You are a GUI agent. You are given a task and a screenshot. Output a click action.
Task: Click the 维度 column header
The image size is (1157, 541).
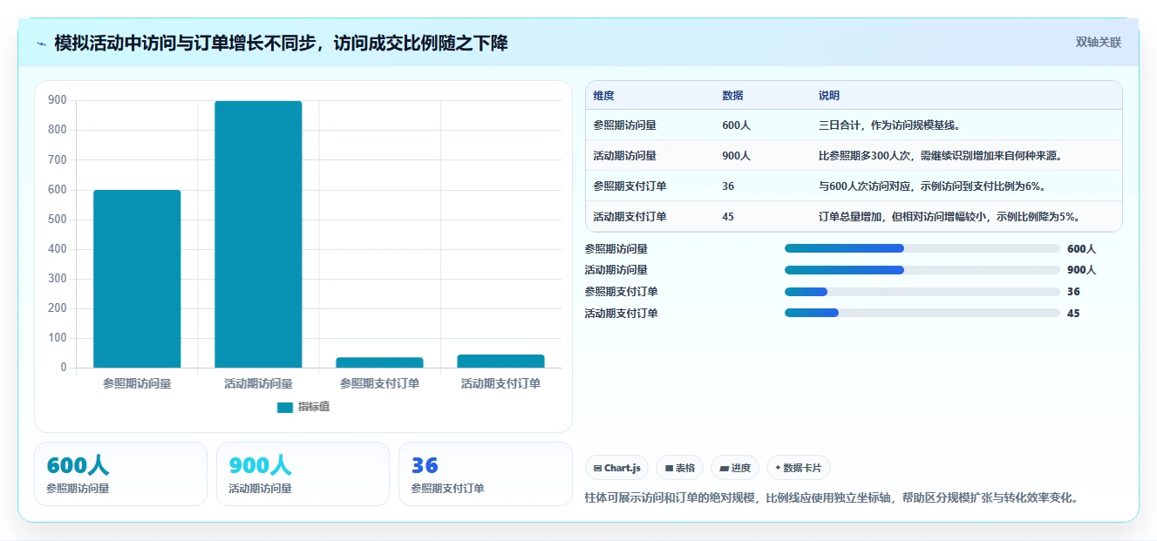pyautogui.click(x=603, y=96)
